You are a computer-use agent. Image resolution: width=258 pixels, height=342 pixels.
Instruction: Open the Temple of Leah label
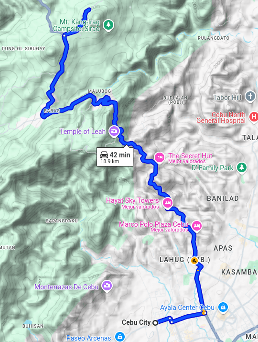point(83,132)
